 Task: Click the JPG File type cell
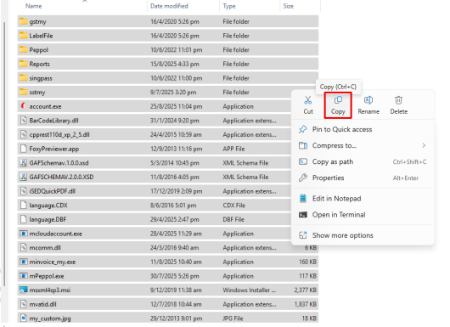233,319
